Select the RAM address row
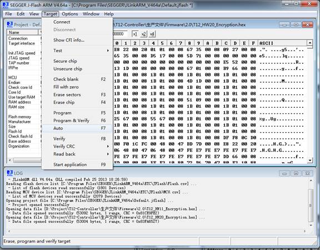This screenshot has height=250, width=320. 24,102
